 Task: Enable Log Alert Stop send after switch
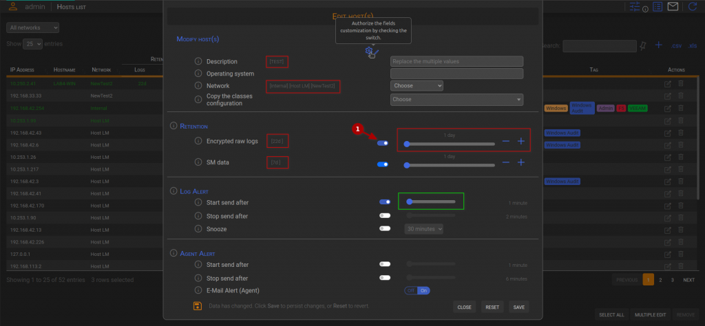[385, 215]
